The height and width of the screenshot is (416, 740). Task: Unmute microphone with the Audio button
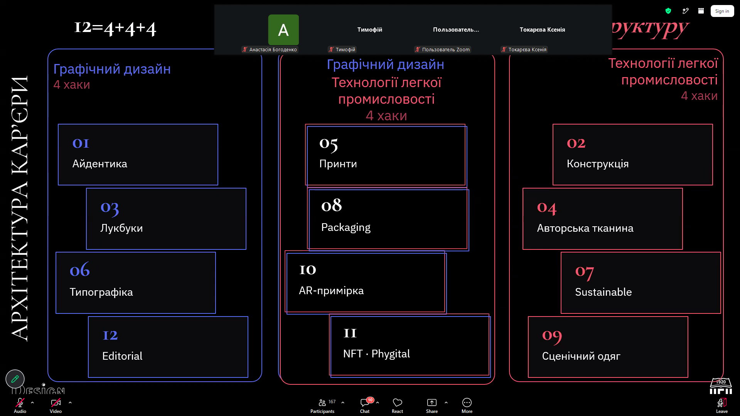coord(20,405)
